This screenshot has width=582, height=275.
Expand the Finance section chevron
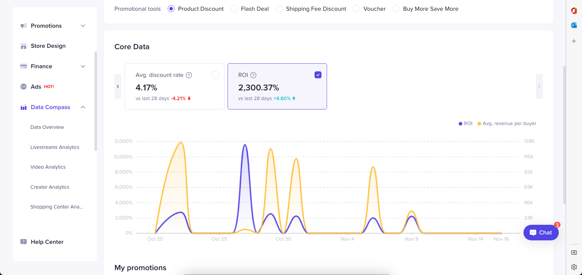(x=83, y=66)
